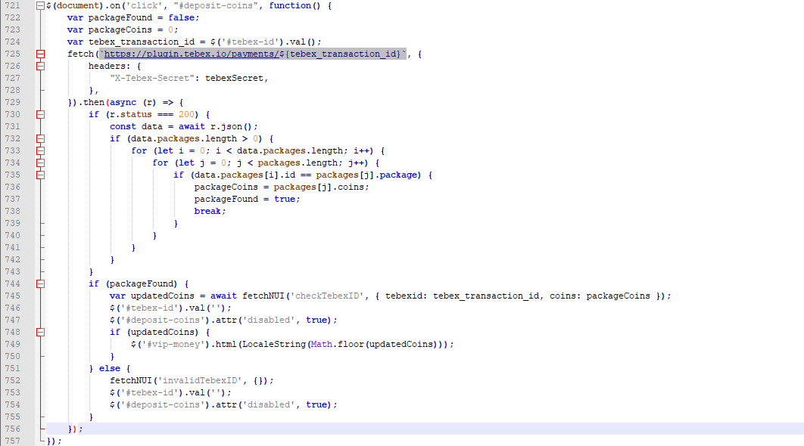This screenshot has height=446, width=804.
Task: Click 'tebexSecret' identifier on line 727
Action: tap(235, 79)
